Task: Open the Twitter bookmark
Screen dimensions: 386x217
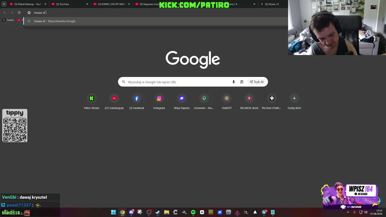Action: coord(8,20)
